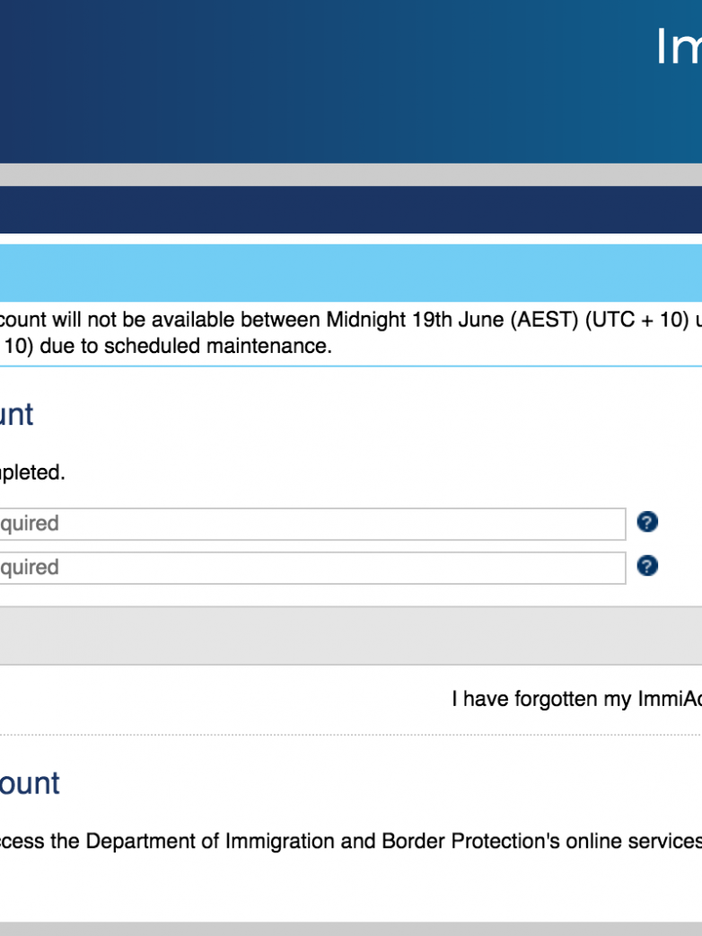702x936 pixels.
Task: Click the site title in the blue header
Action: point(678,47)
